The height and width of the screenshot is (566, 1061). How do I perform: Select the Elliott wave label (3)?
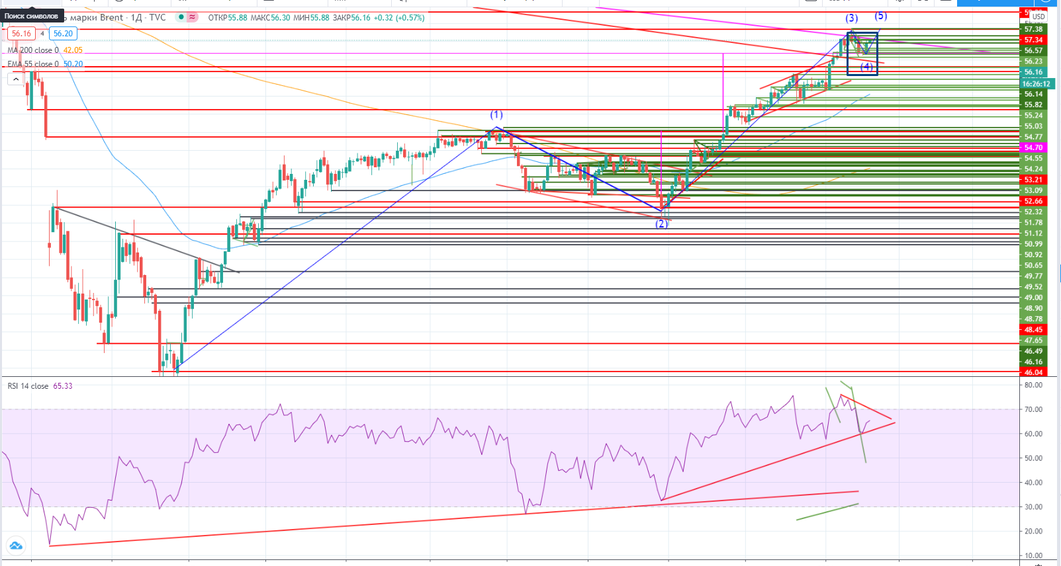point(851,19)
